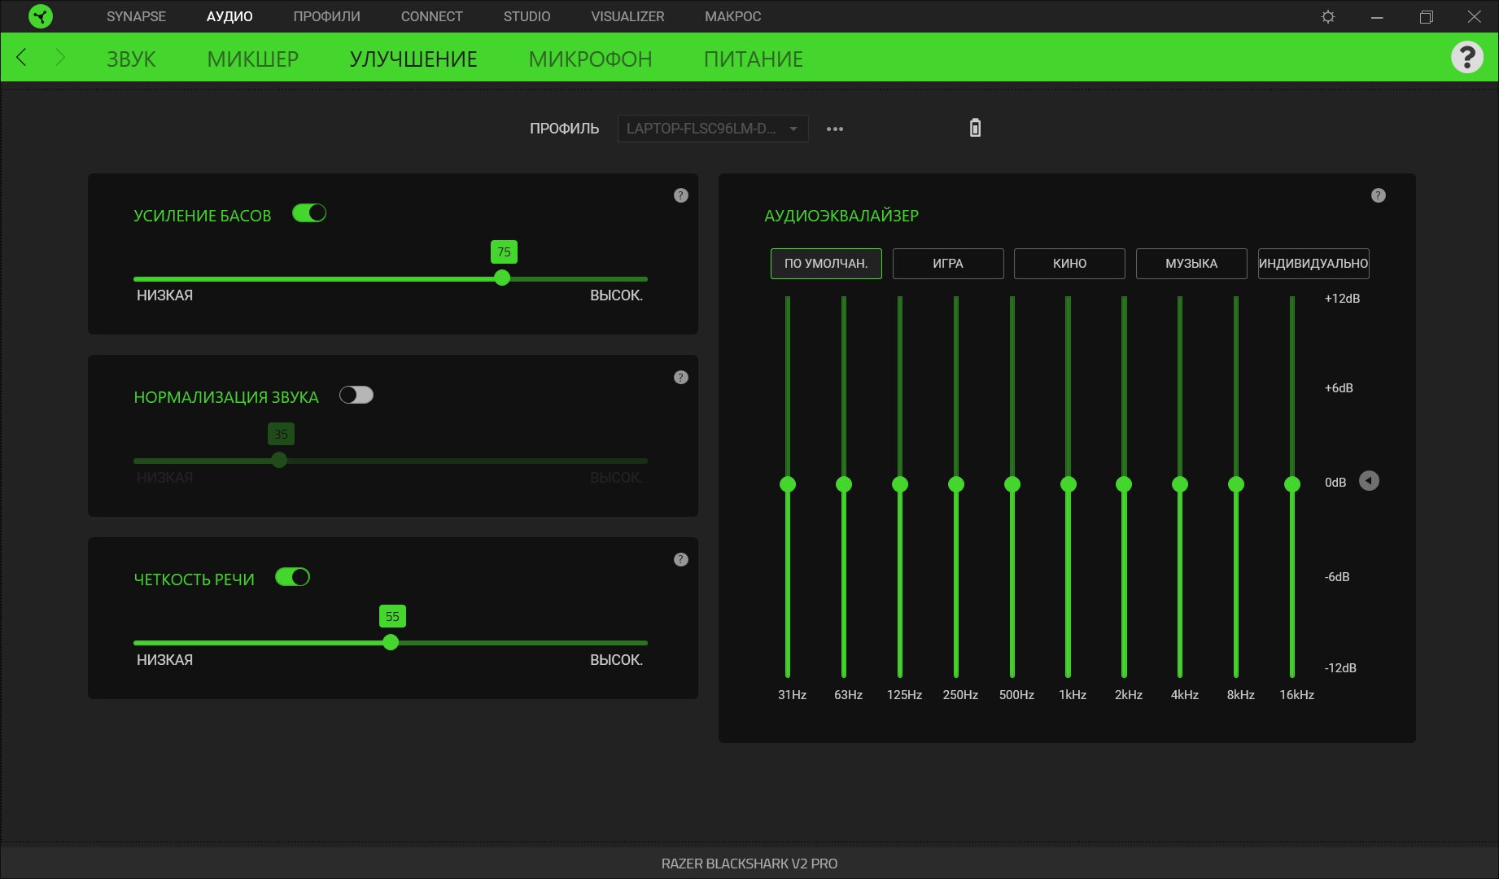
Task: Click the 2kHz equalizer band handle
Action: coord(1124,484)
